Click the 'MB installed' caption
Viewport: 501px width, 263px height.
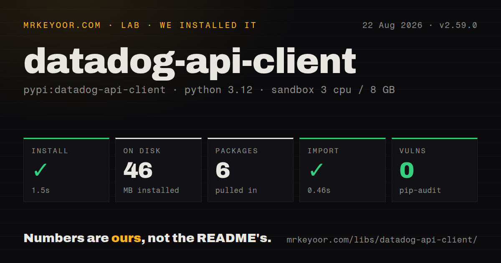(151, 190)
